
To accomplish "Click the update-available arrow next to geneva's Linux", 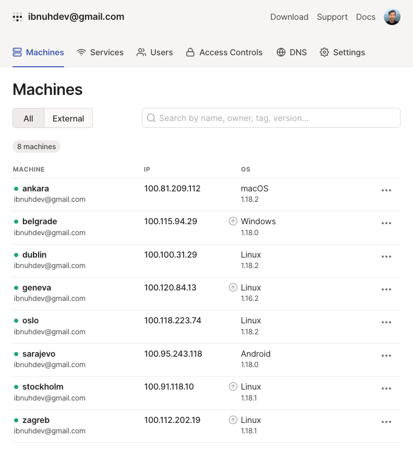I will pyautogui.click(x=233, y=287).
